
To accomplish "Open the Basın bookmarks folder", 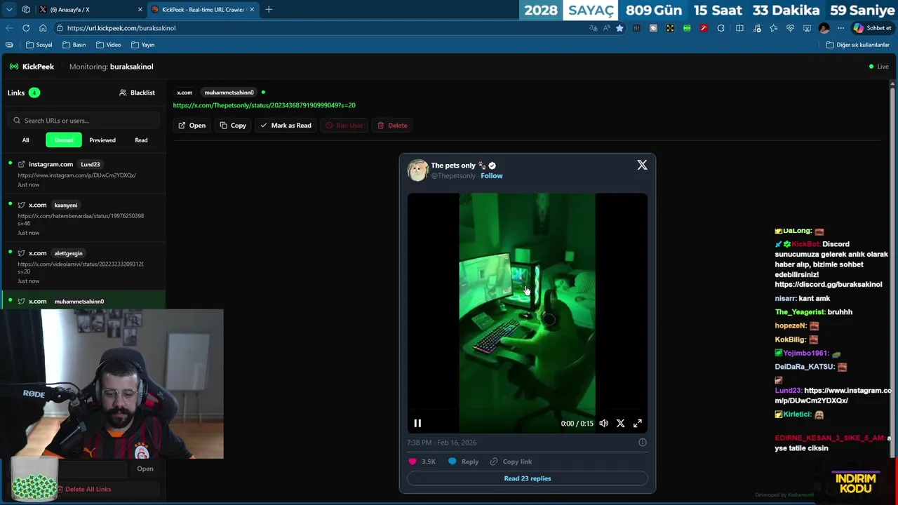I will pyautogui.click(x=74, y=45).
